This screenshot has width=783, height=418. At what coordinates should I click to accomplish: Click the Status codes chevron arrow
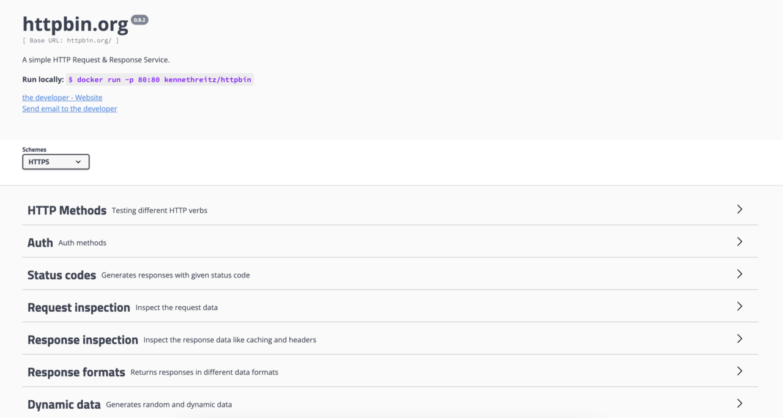739,274
